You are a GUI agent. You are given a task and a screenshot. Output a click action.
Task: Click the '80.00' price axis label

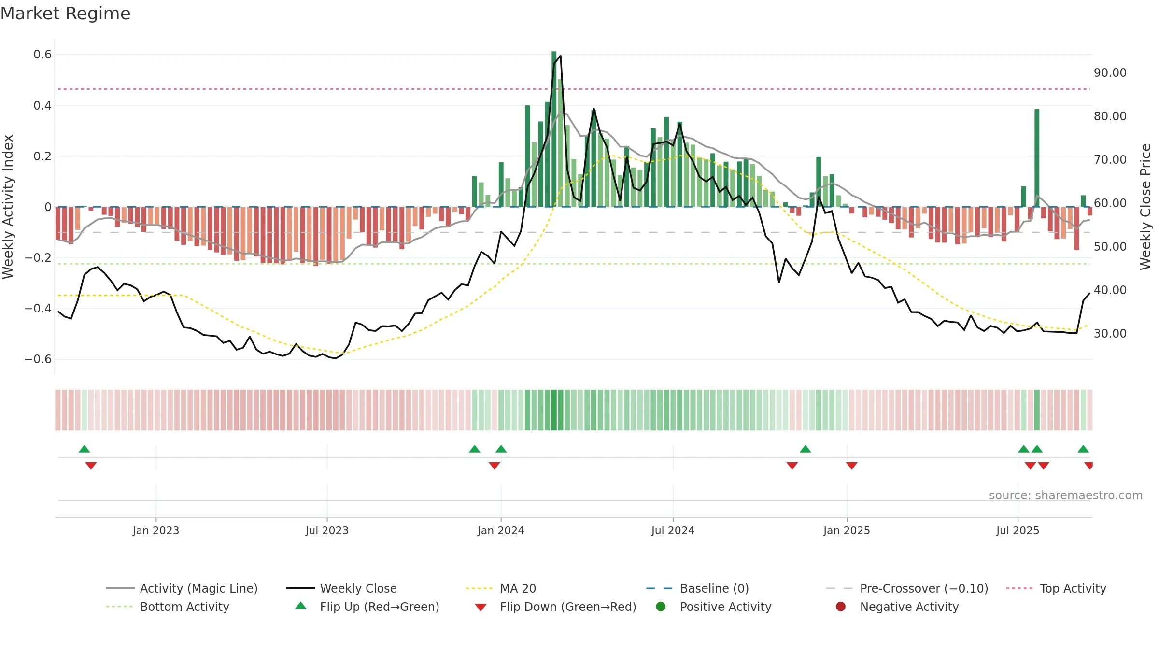pyautogui.click(x=1110, y=116)
